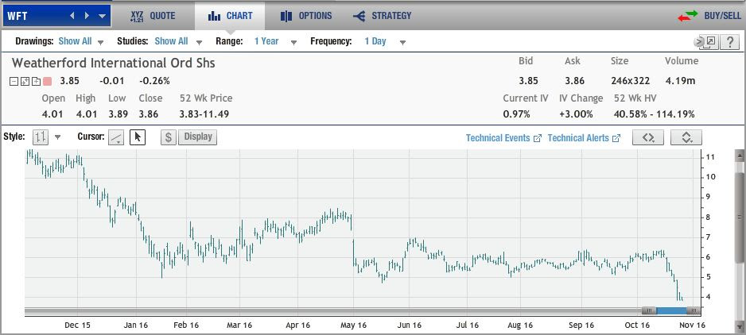Click the May 16 date axis label
The height and width of the screenshot is (335, 746).
tap(354, 325)
